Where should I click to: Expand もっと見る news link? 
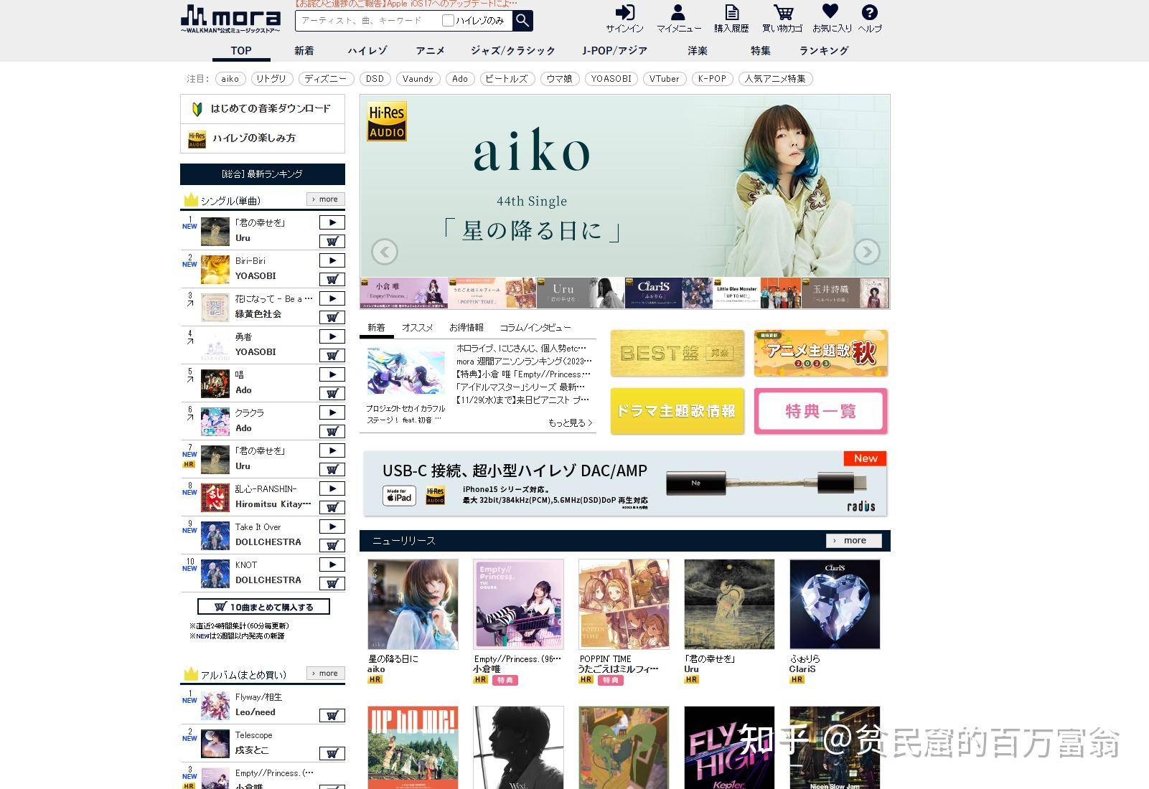pos(571,422)
